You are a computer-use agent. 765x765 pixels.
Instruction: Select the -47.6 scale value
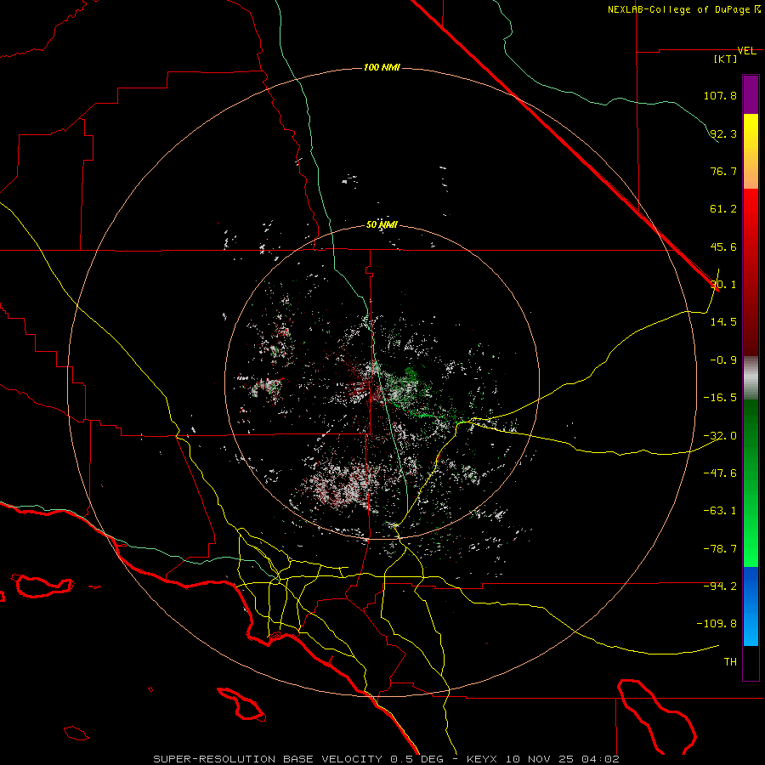(720, 473)
